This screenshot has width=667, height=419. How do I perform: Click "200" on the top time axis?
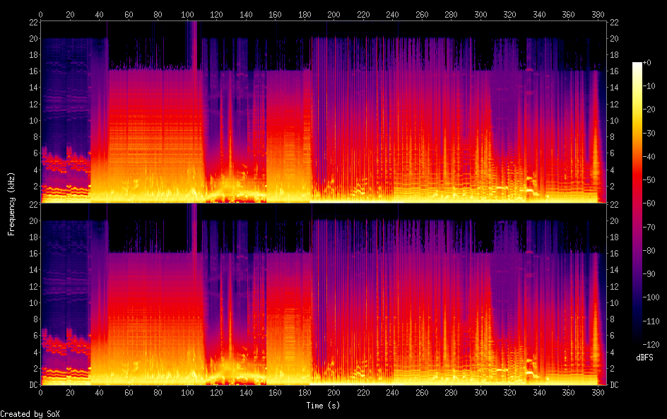point(333,14)
